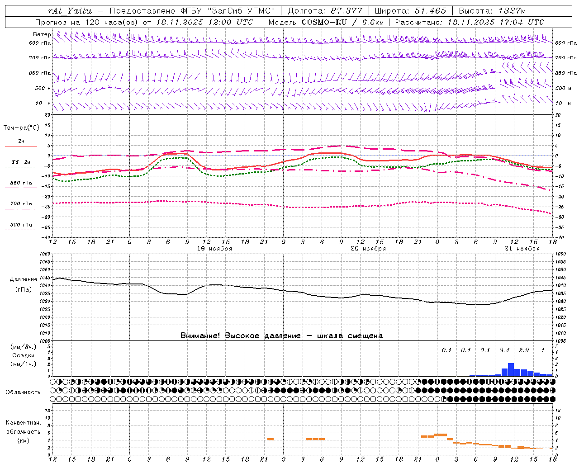Click the Давление panel label

click(x=24, y=279)
